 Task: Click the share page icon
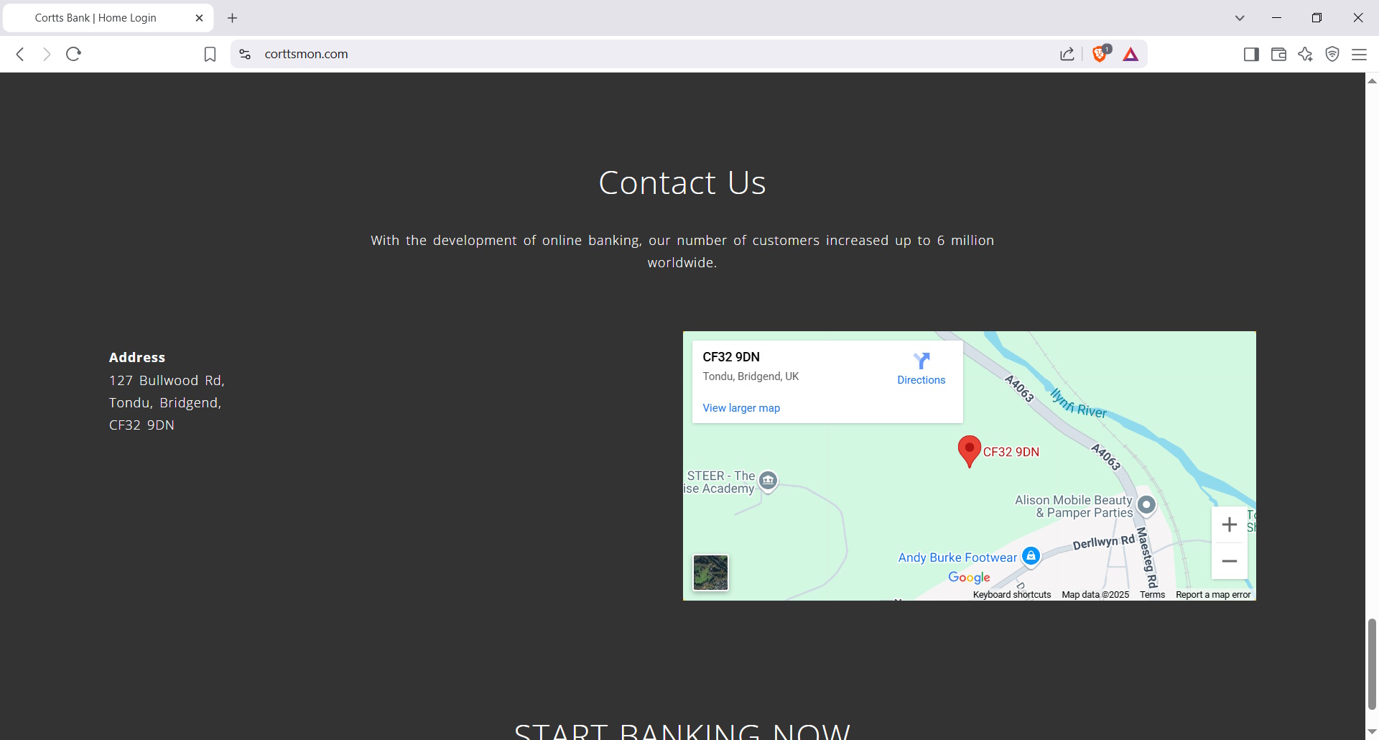[x=1067, y=55]
